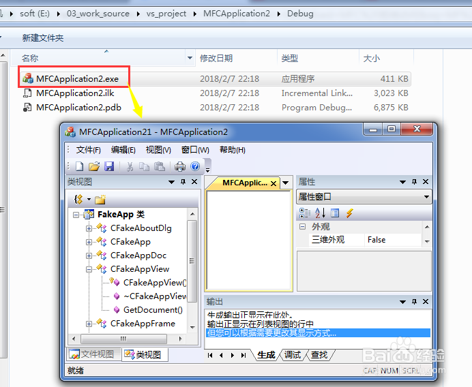Expand the CFakeAppDoc class node

click(89, 256)
